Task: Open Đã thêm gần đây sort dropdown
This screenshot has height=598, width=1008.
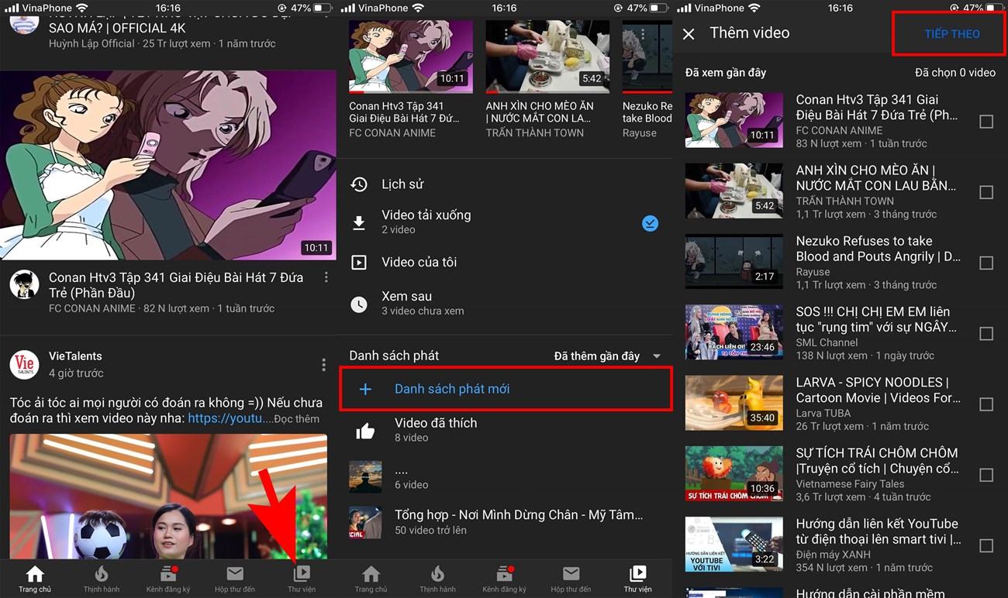Action: pyautogui.click(x=608, y=356)
